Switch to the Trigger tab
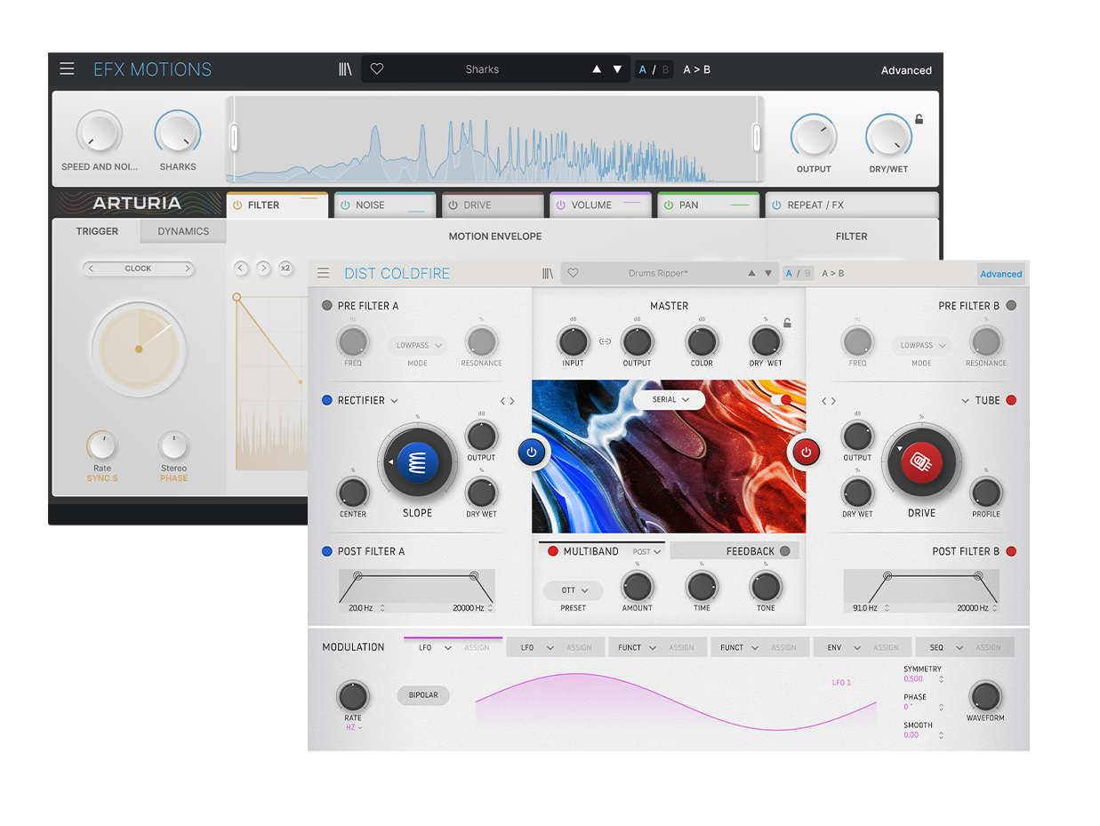 click(x=97, y=231)
